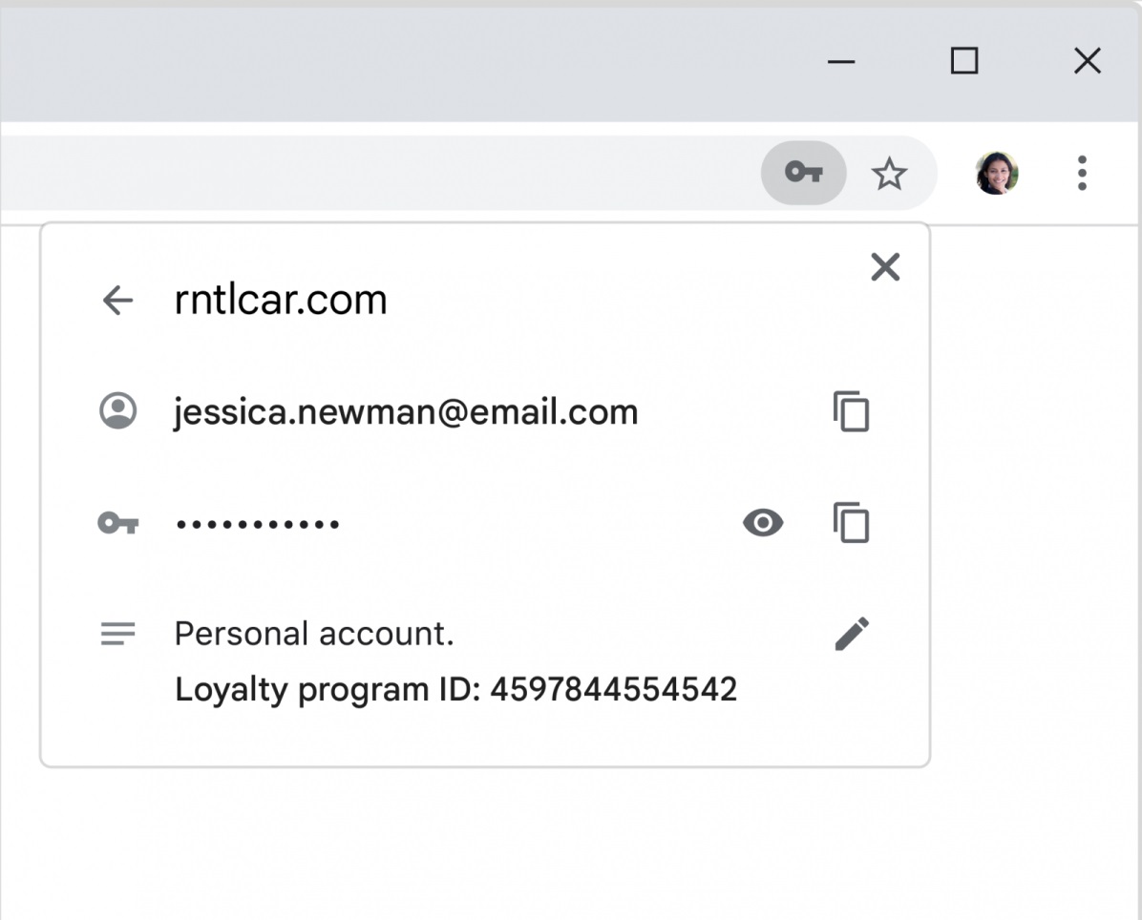Click the password manager key icon in address bar
1142x920 pixels.
pos(803,173)
